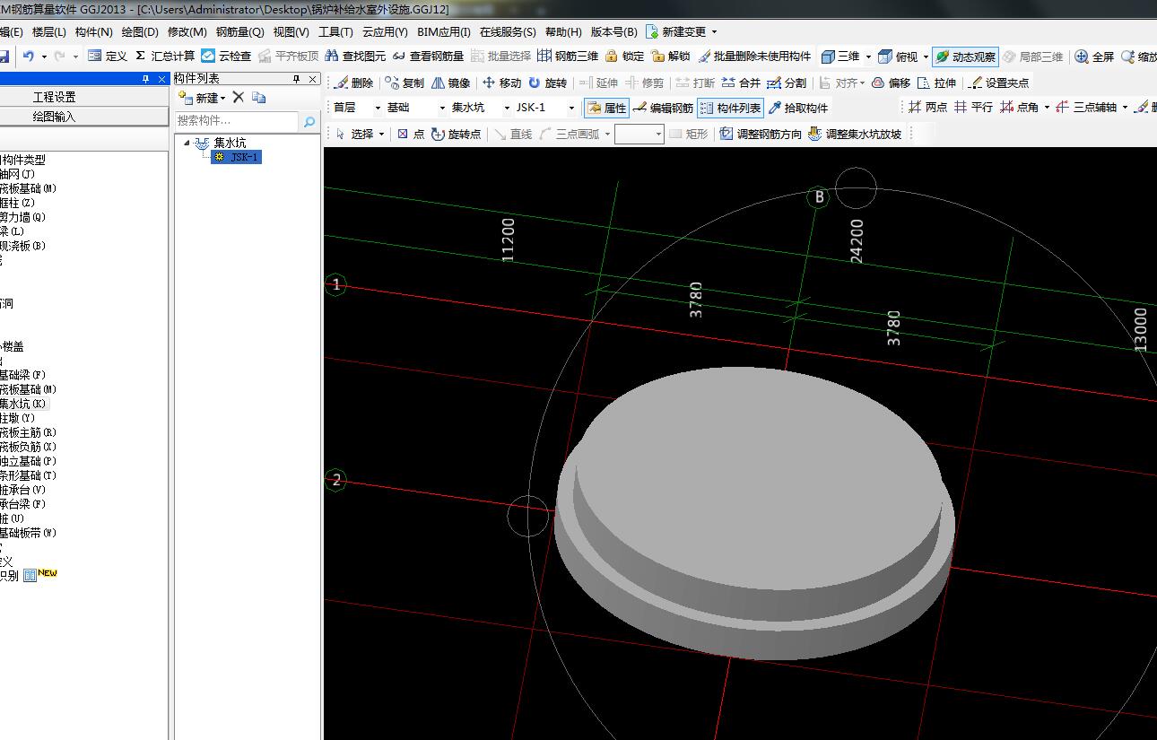This screenshot has height=740, width=1157.
Task: Open the 绘图(D) menu
Action: pyautogui.click(x=140, y=31)
